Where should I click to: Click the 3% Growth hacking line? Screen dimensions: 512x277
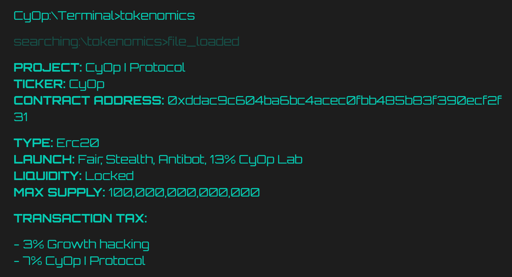pos(81,245)
